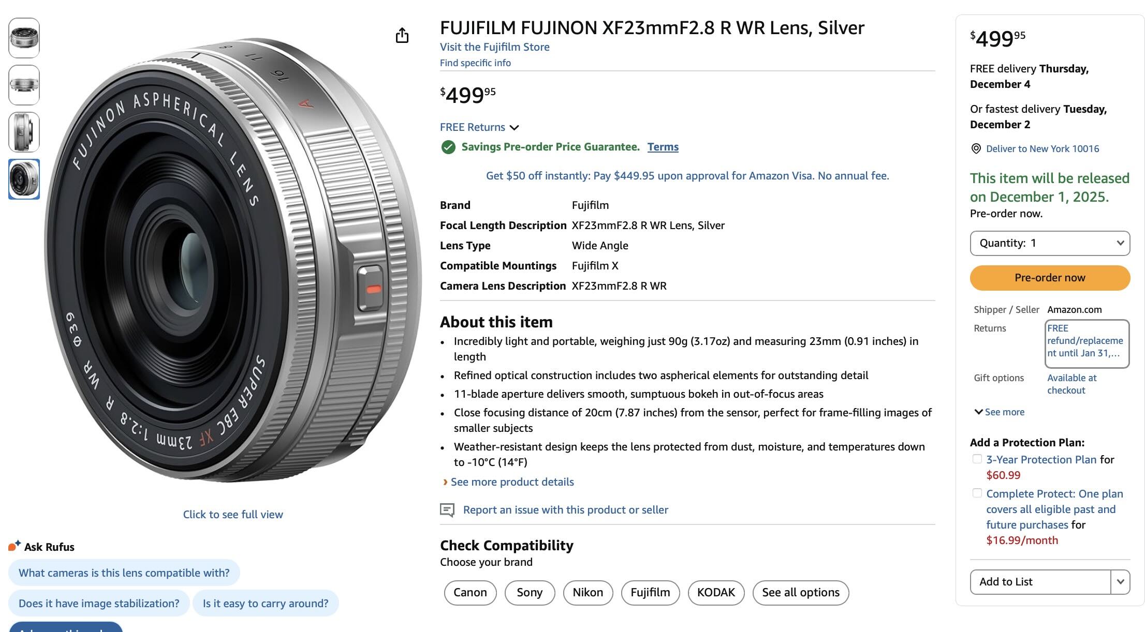Screen dimensions: 1145x632
Task: Select the Canon brand compatibility chip
Action: [469, 593]
